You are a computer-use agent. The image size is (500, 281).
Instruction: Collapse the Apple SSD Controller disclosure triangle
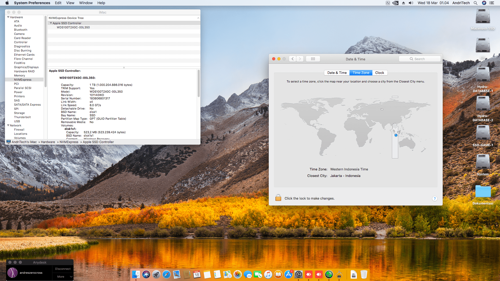(51, 23)
